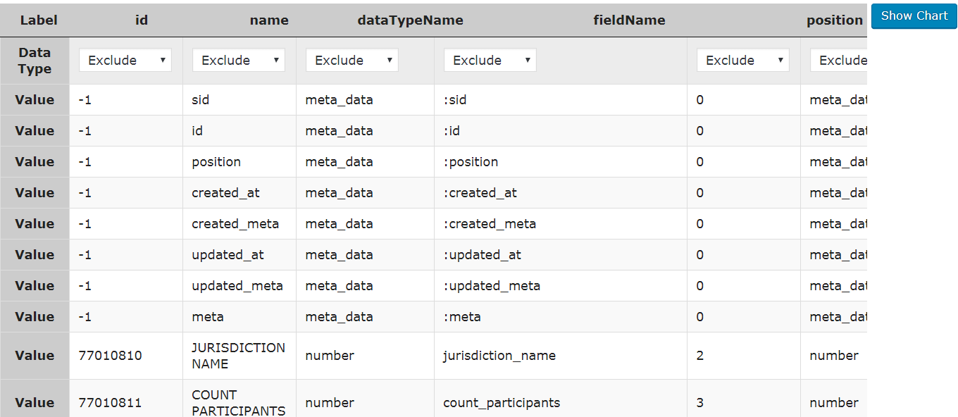
Task: Open the Exclude dropdown above the :sid cell
Action: 490,61
